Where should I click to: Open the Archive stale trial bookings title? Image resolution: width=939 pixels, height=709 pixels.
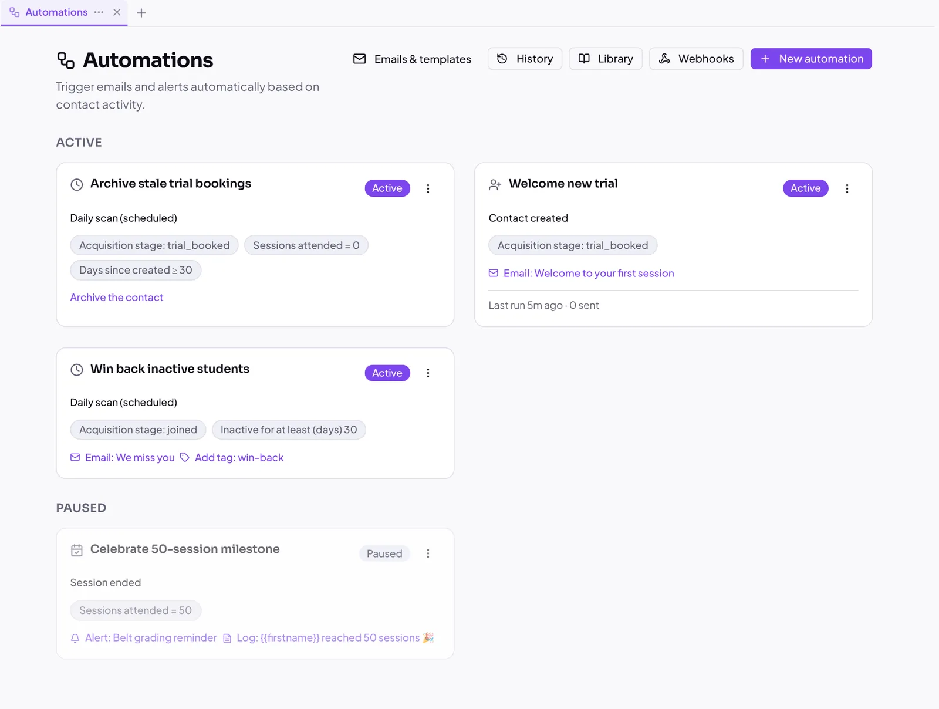(171, 184)
